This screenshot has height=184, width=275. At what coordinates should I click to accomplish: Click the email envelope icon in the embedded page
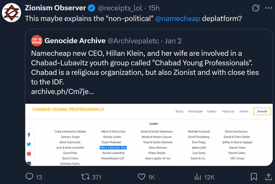pos(29,163)
